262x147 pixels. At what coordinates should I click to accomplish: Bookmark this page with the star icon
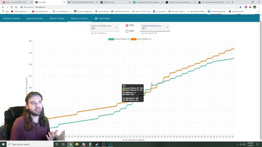pyautogui.click(x=240, y=7)
